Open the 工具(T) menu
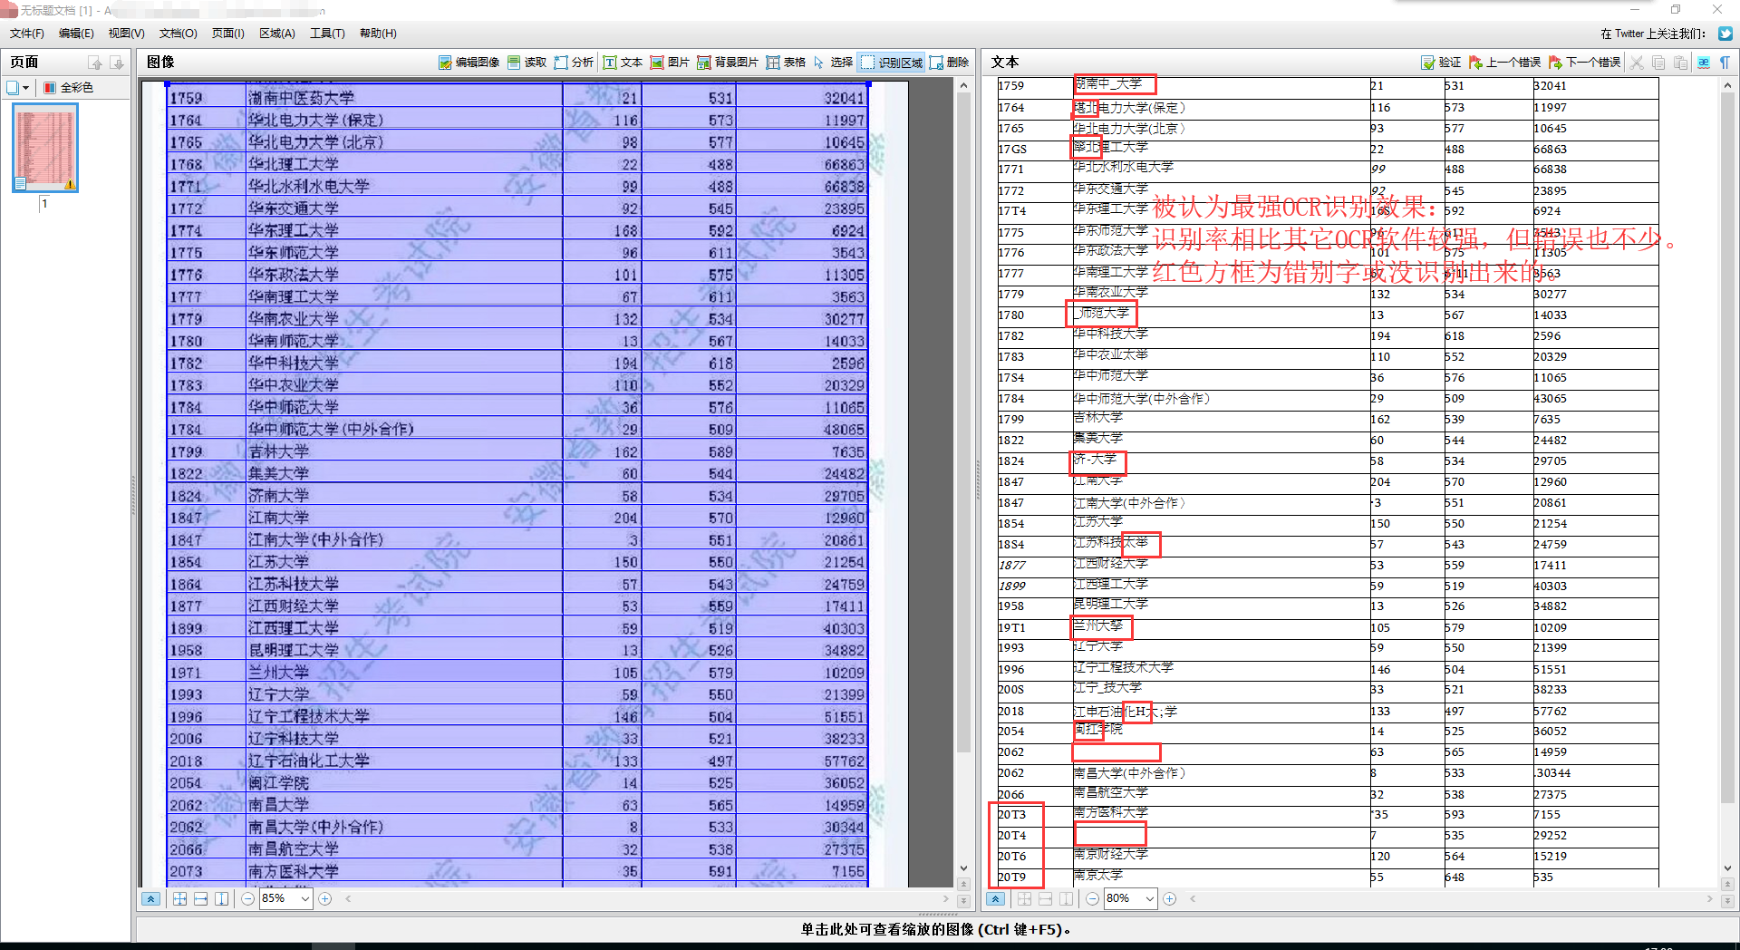Viewport: 1740px width, 950px height. [327, 34]
